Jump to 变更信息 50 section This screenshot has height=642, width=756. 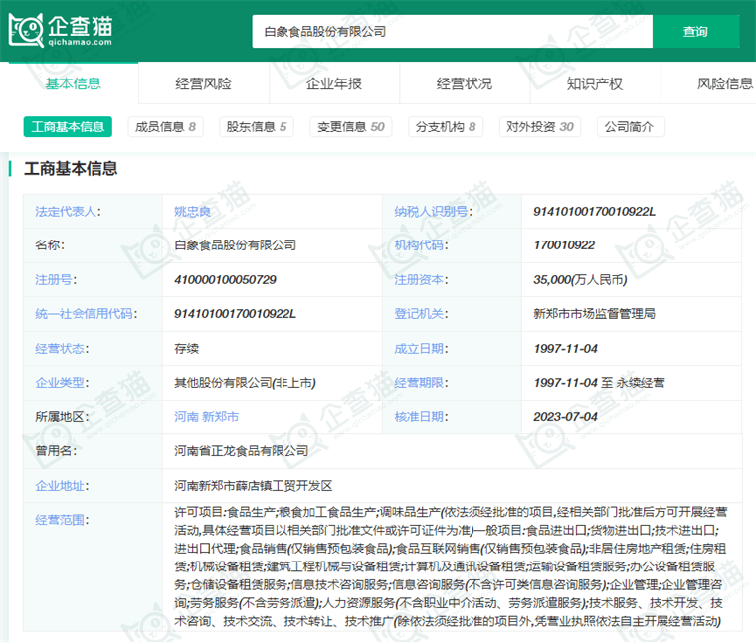tap(351, 126)
